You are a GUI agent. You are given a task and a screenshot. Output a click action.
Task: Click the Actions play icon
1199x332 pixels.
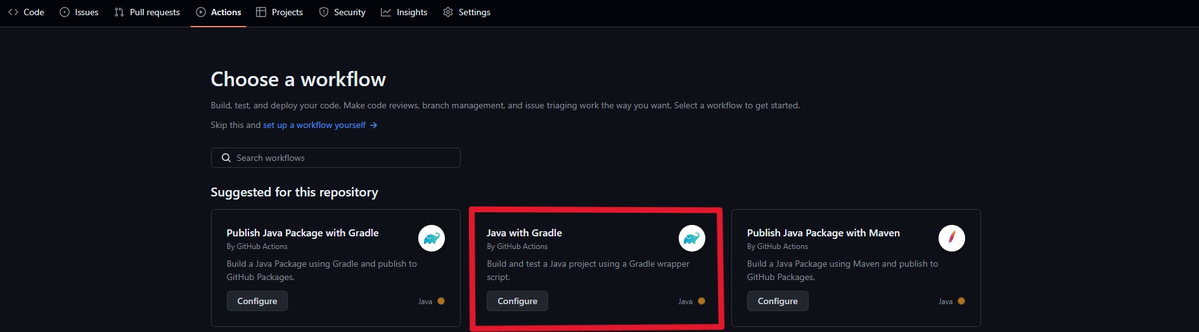pos(201,12)
